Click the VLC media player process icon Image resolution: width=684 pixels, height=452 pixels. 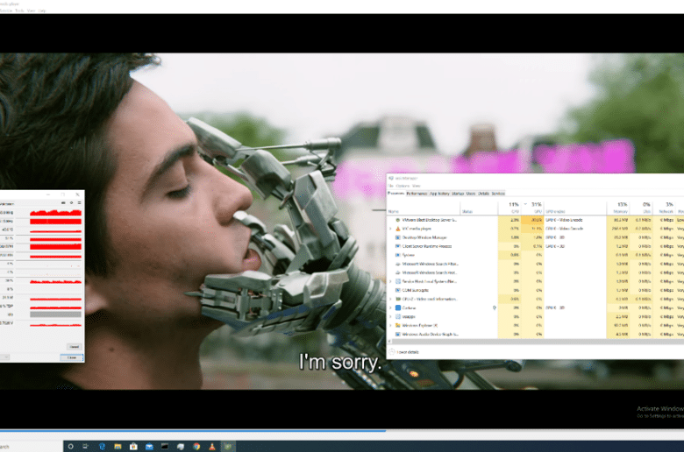pyautogui.click(x=398, y=229)
